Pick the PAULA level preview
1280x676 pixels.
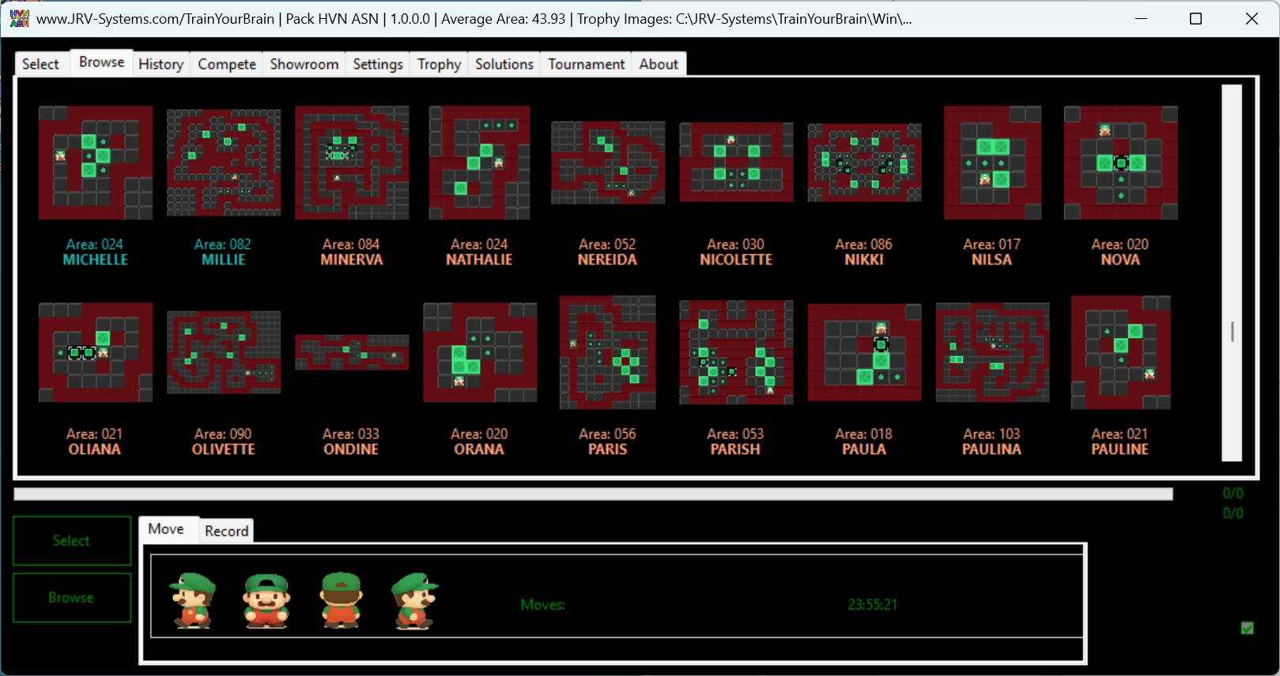[864, 352]
